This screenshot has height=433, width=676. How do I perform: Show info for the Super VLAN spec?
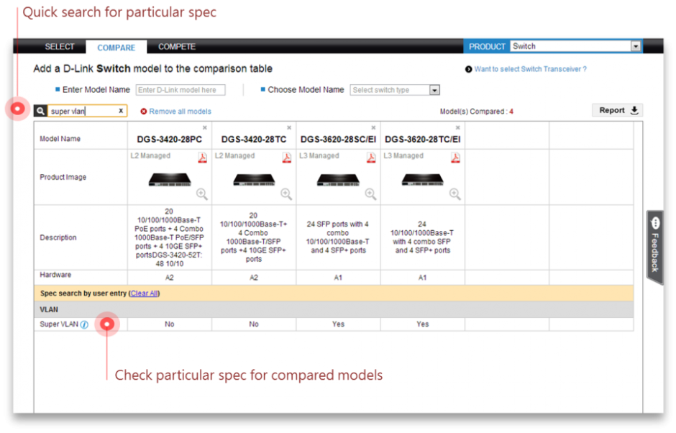point(85,325)
